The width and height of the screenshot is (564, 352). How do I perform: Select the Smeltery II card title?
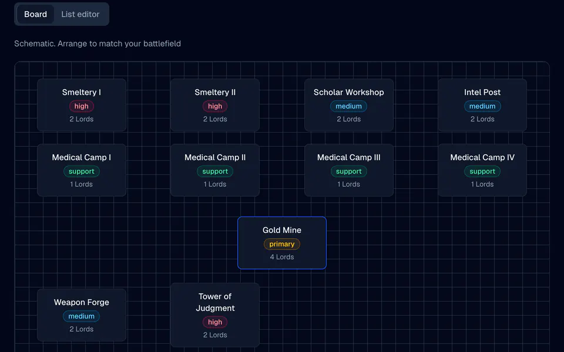pyautogui.click(x=215, y=92)
